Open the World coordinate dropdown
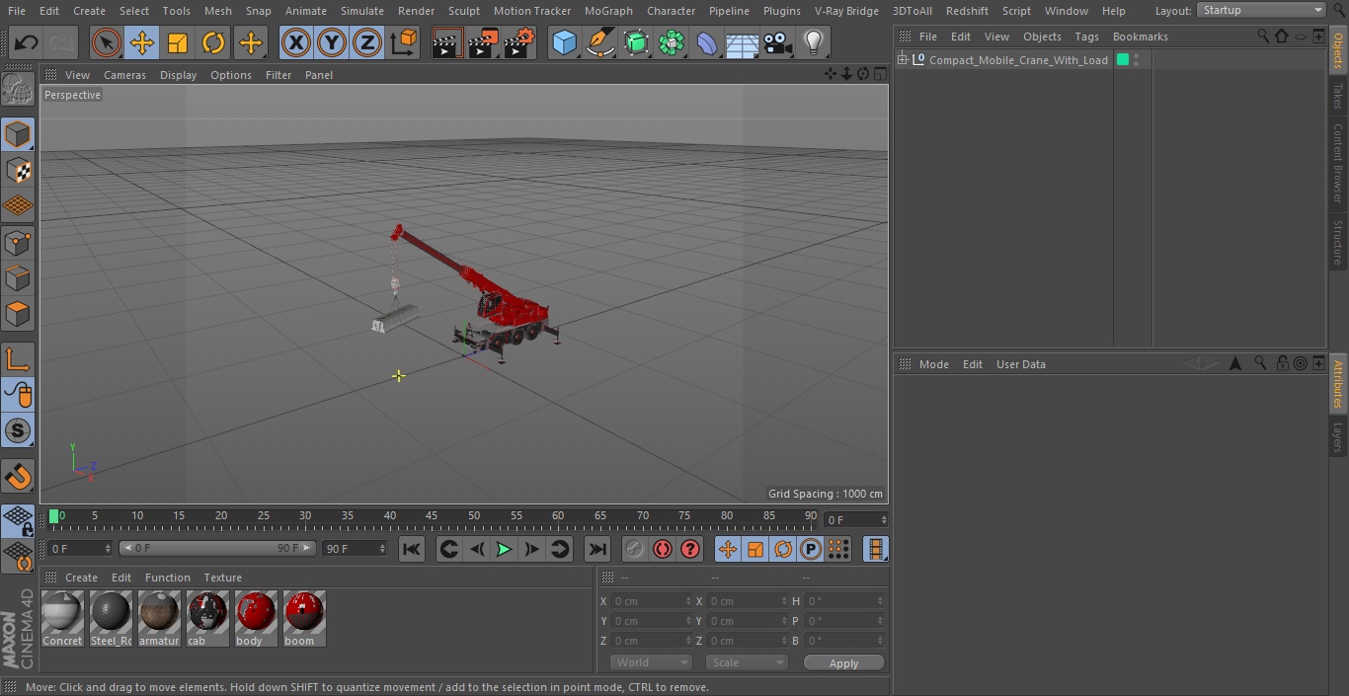1349x696 pixels. [650, 662]
